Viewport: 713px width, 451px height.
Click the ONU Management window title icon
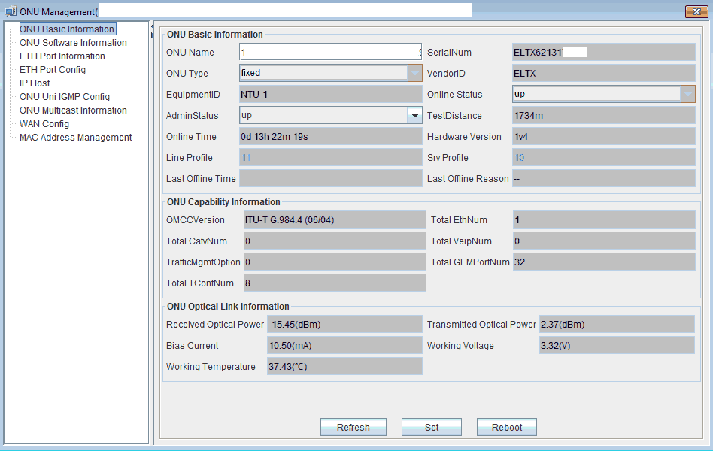[11, 11]
